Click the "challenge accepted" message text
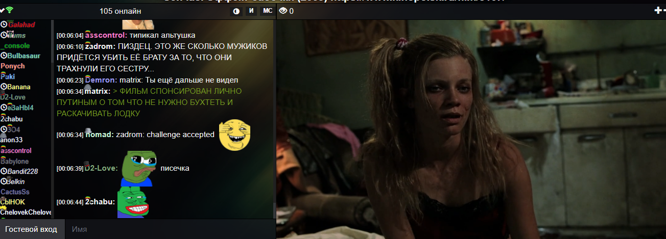This screenshot has width=666, height=239. (x=181, y=135)
